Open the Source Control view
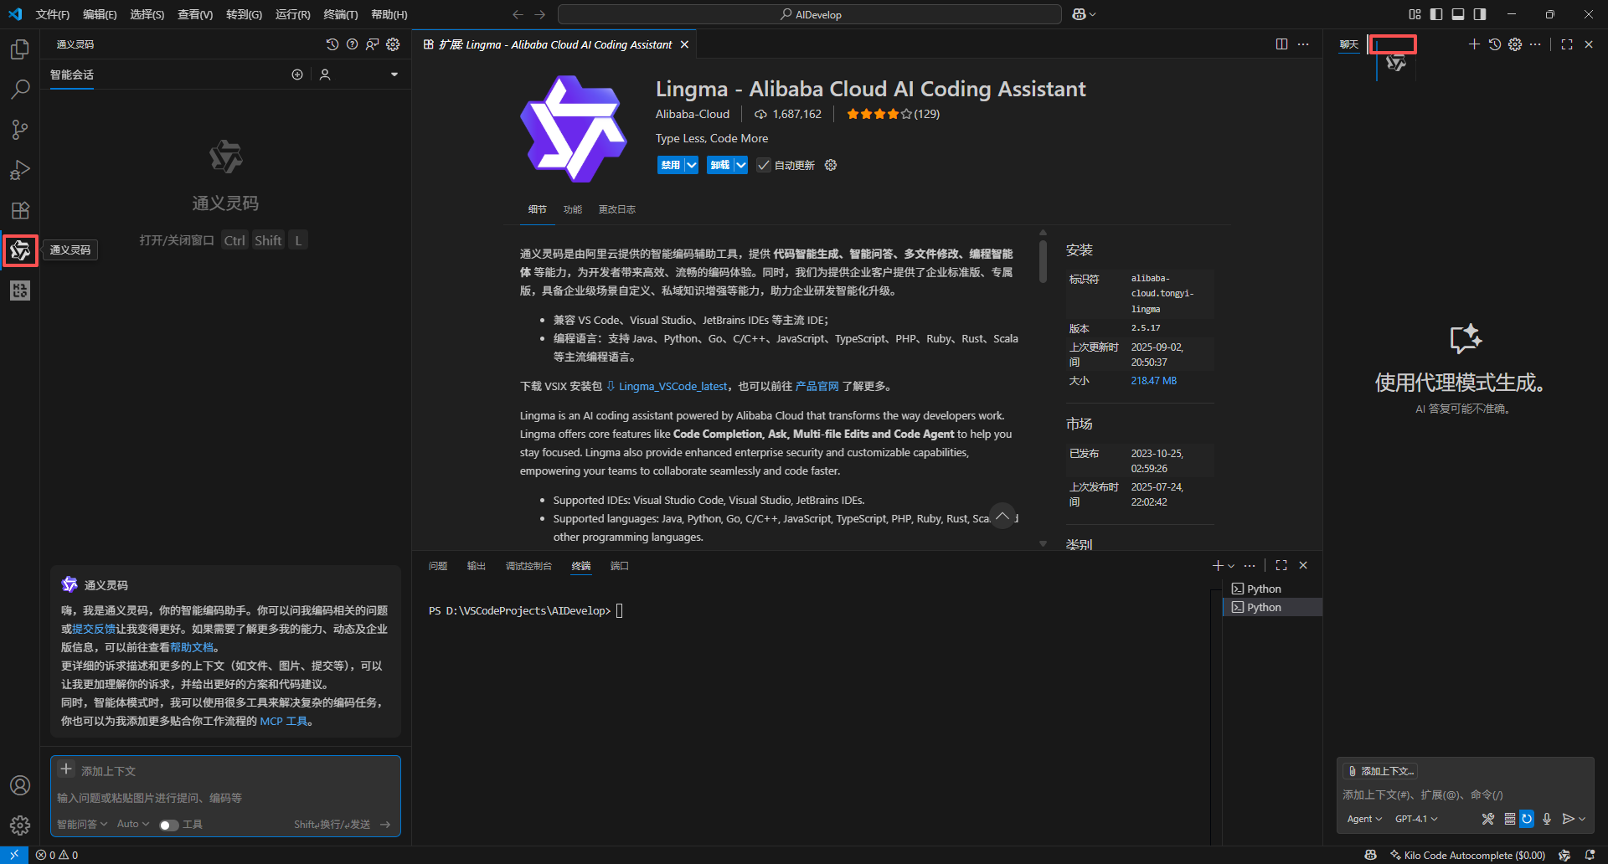This screenshot has width=1608, height=864. coord(20,129)
